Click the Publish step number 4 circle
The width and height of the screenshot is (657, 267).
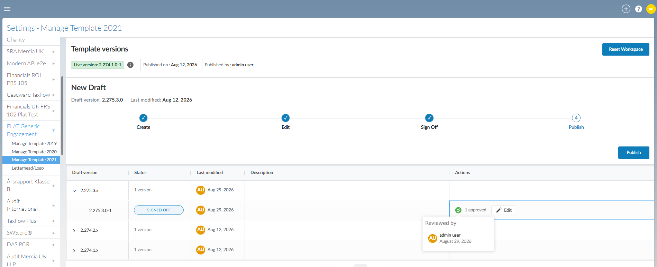click(576, 118)
